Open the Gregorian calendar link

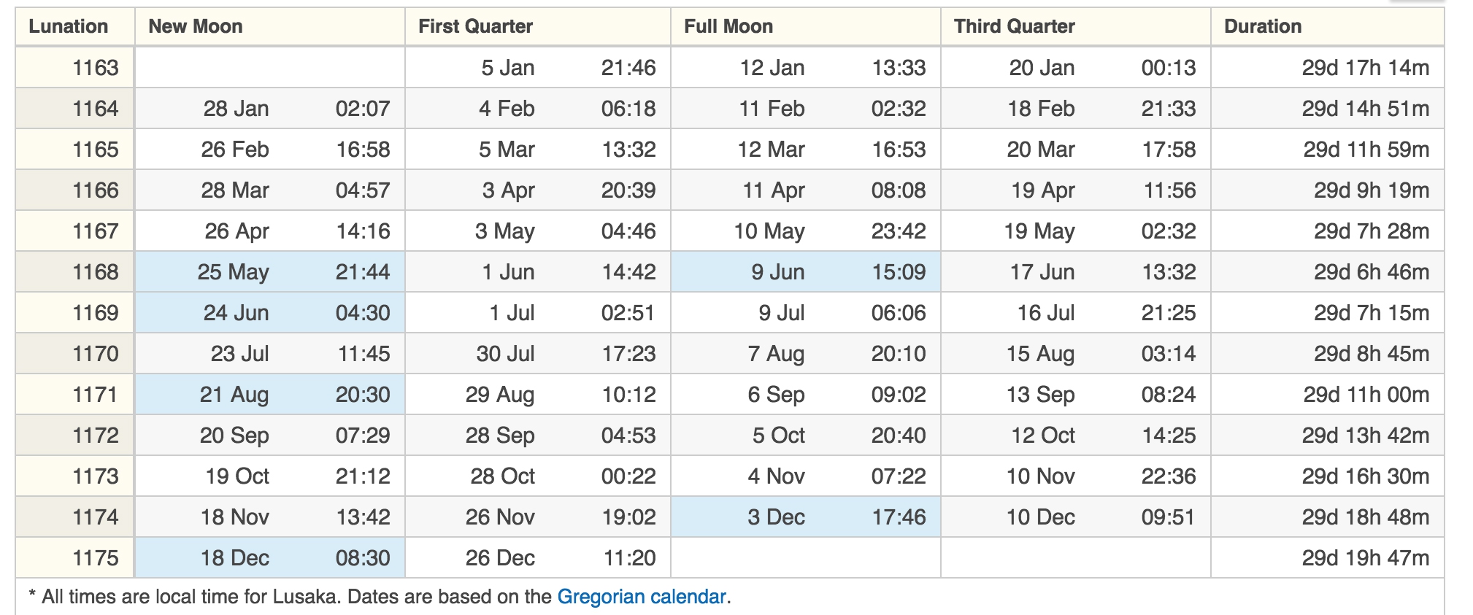tap(642, 597)
